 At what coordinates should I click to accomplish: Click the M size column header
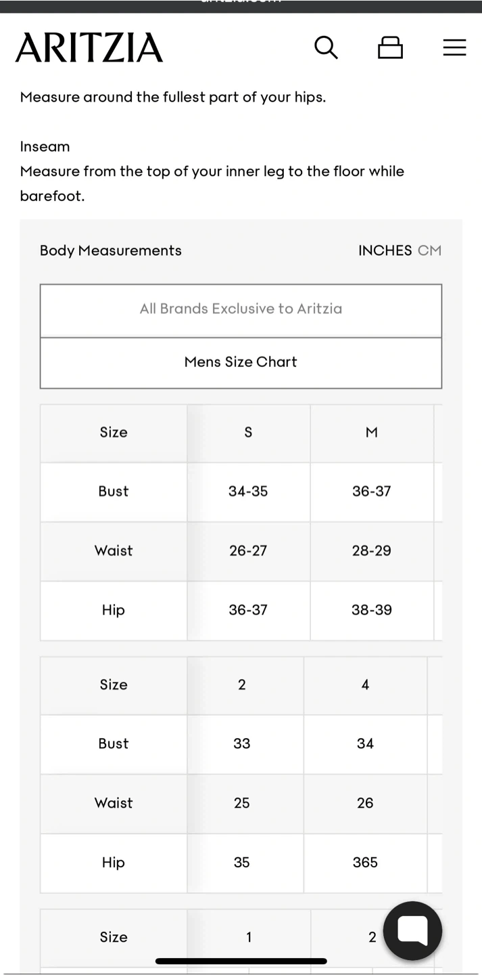tap(371, 433)
